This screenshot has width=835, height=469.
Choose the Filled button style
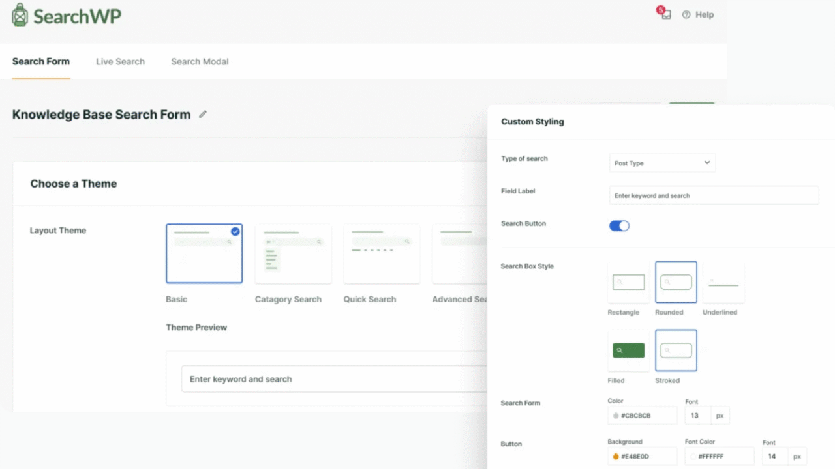[x=629, y=350]
